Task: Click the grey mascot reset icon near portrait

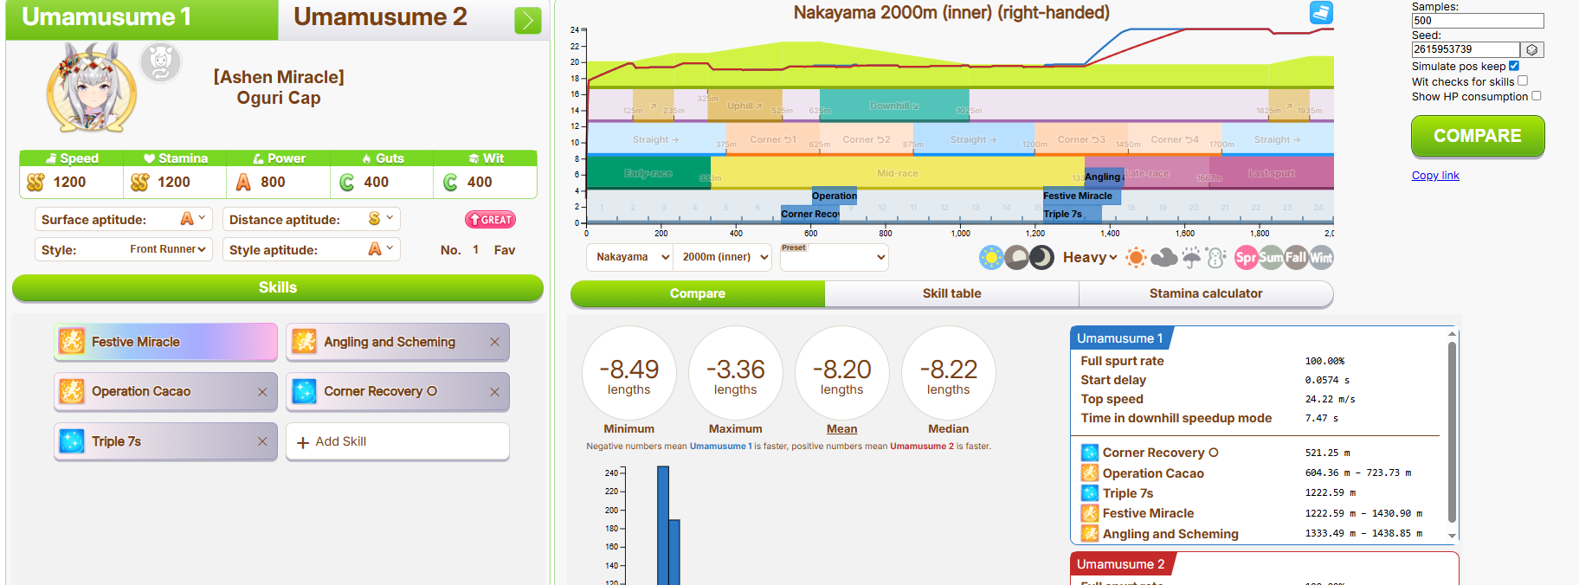Action: [x=160, y=62]
